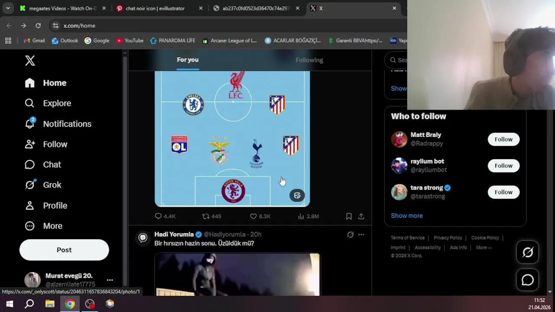Open File Explorer from taskbar
The width and height of the screenshot is (555, 312).
point(50,304)
